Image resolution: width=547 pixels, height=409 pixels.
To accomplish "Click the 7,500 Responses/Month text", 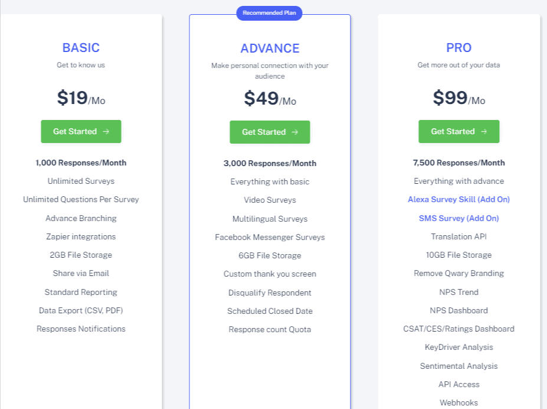I will coord(458,163).
